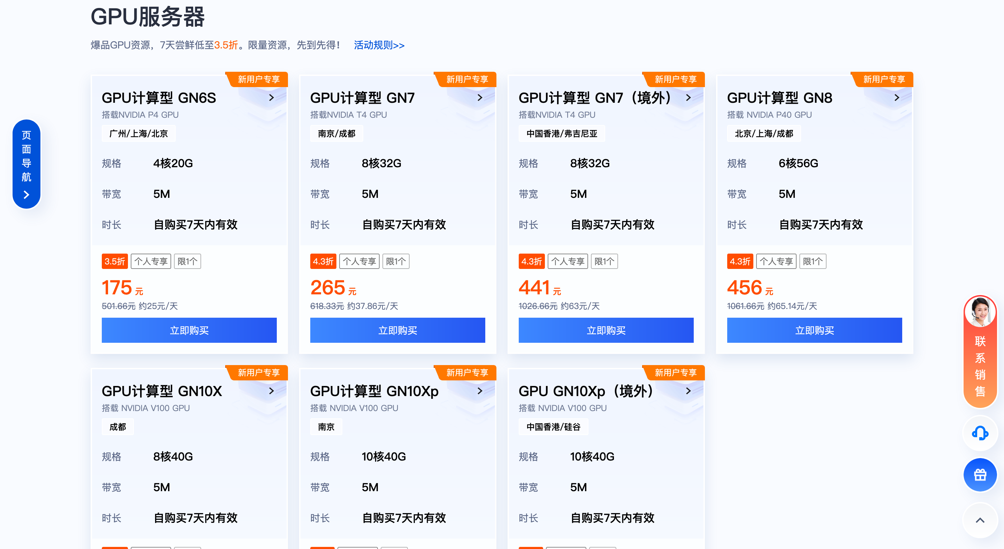Click buy now on GN7 overseas card
1004x549 pixels.
click(x=606, y=330)
